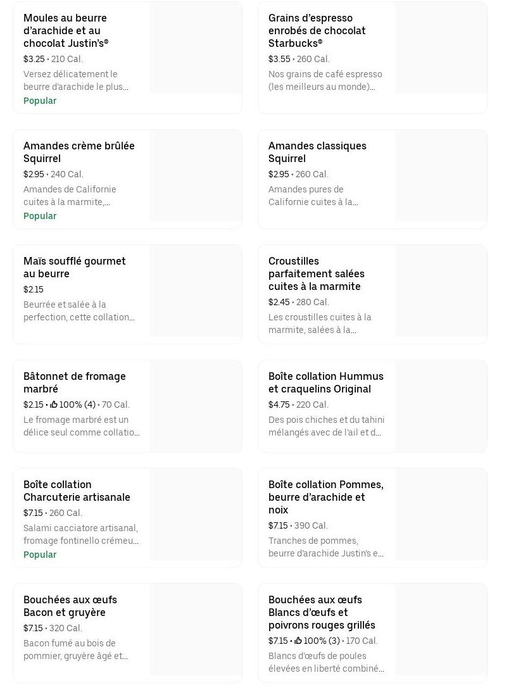Open Boîte collation Charcuterie artisanale title
The width and height of the screenshot is (509, 697).
tap(77, 491)
